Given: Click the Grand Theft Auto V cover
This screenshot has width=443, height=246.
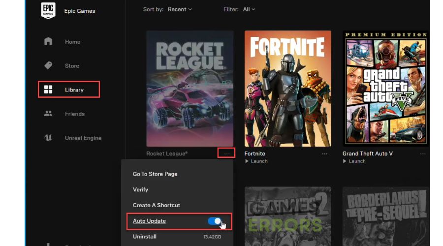Looking at the screenshot, I should [x=386, y=89].
